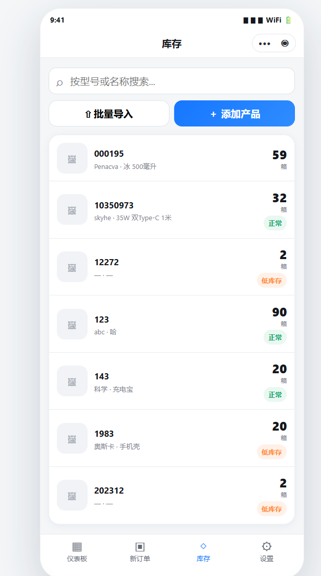Switch to the 设置 tab label
The width and height of the screenshot is (321, 576).
(x=267, y=559)
